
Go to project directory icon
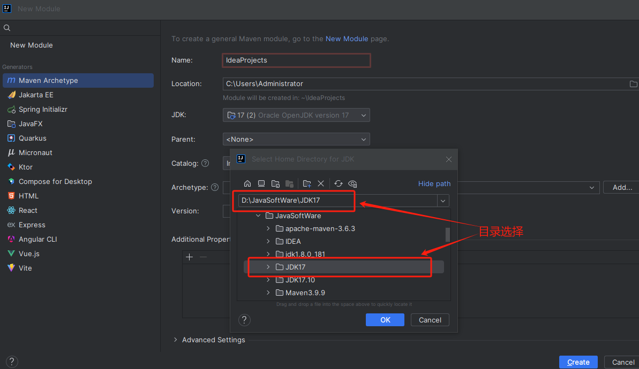tap(275, 183)
